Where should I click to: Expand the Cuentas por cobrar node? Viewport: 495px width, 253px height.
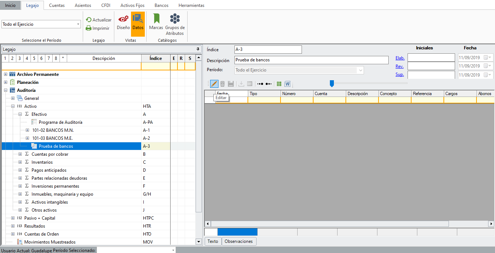pyautogui.click(x=20, y=154)
